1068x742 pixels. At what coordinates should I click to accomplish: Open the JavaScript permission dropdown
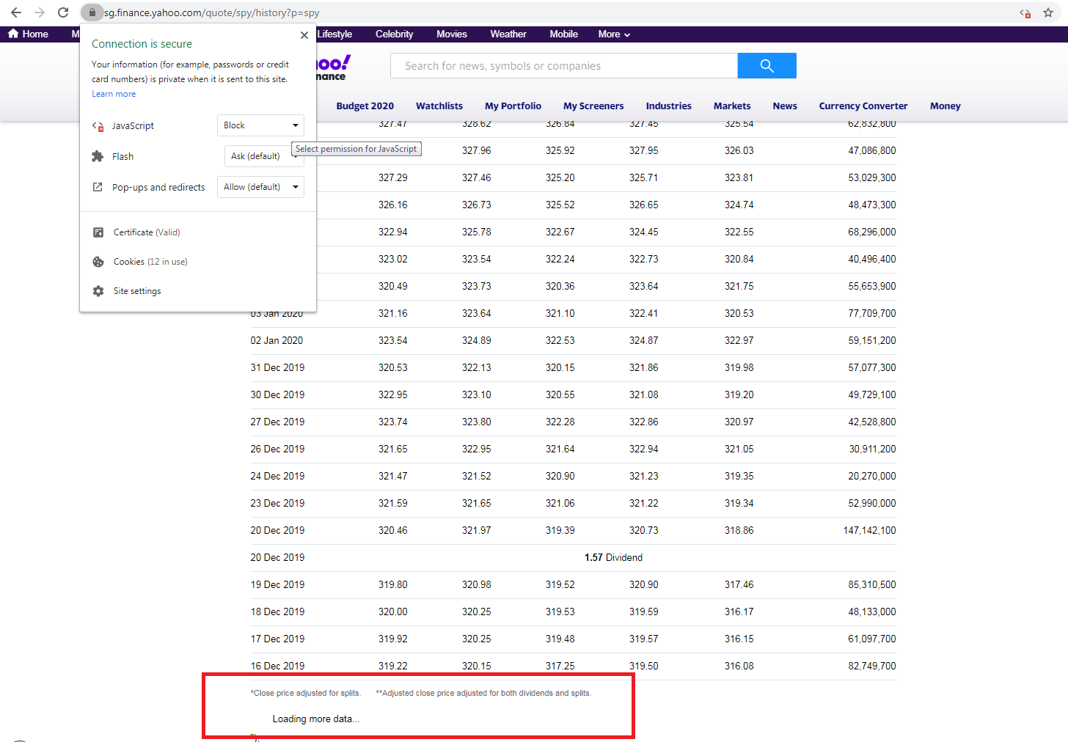[x=260, y=125]
